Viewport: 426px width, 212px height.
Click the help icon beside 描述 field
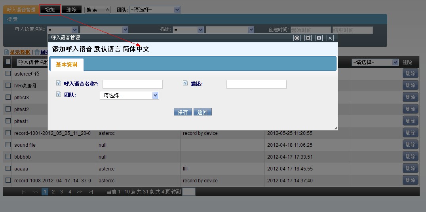click(185, 83)
